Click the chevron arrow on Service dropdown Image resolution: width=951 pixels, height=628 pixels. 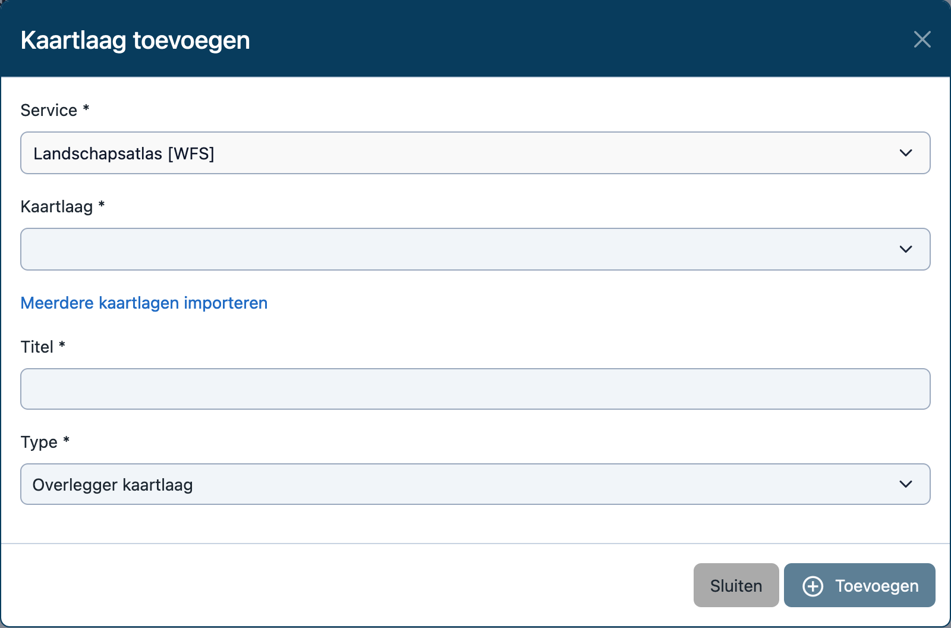click(x=905, y=153)
